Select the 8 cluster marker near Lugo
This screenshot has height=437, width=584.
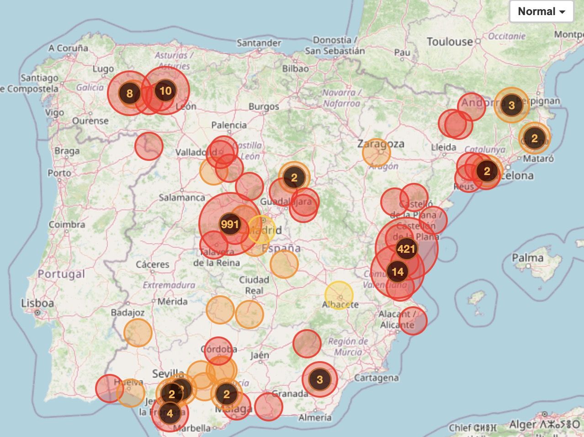tap(129, 94)
